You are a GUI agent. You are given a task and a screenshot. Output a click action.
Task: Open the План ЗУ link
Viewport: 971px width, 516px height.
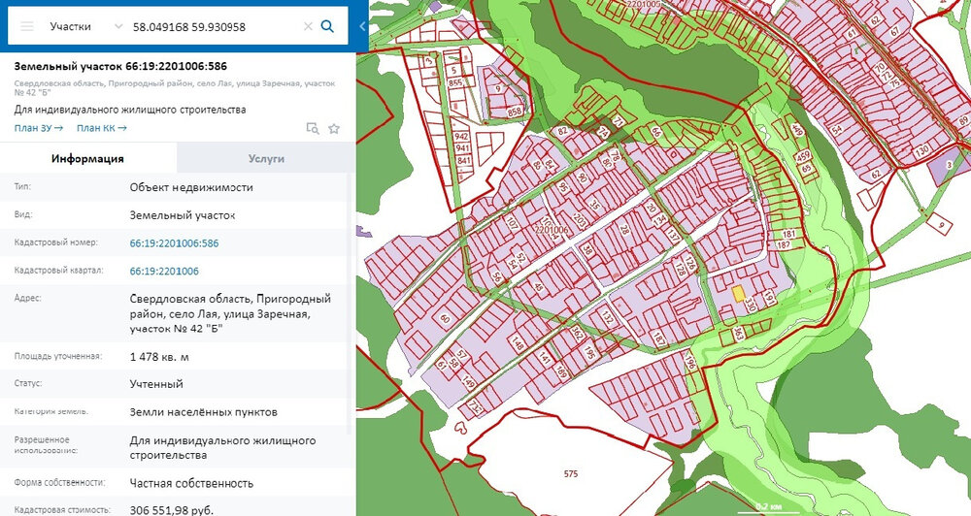39,128
